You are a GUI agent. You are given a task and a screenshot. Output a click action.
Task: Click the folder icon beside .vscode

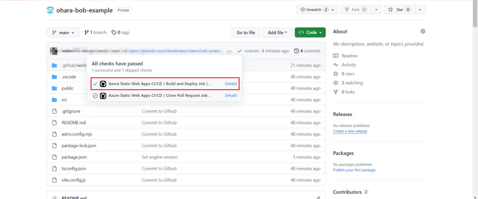(54, 77)
